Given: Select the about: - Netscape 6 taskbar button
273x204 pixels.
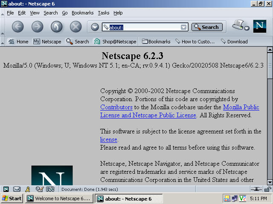Looking at the screenshot, I should click(129, 198).
